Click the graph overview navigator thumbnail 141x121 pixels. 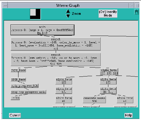(x=35, y=14)
